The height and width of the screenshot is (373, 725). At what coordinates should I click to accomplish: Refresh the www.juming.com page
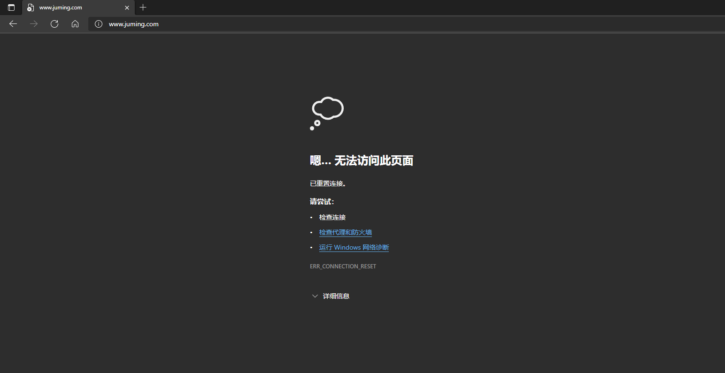[x=54, y=24]
